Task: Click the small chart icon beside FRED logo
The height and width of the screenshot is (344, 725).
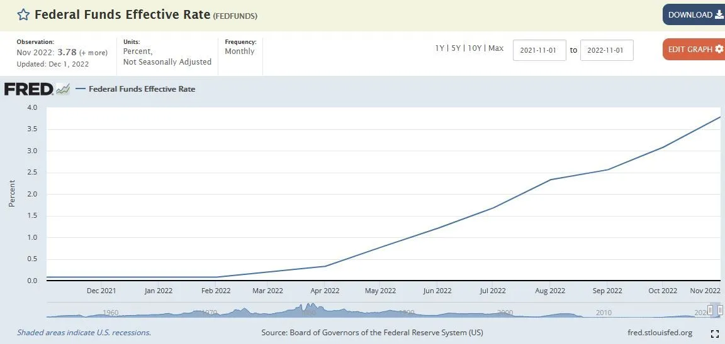Action: pyautogui.click(x=63, y=89)
